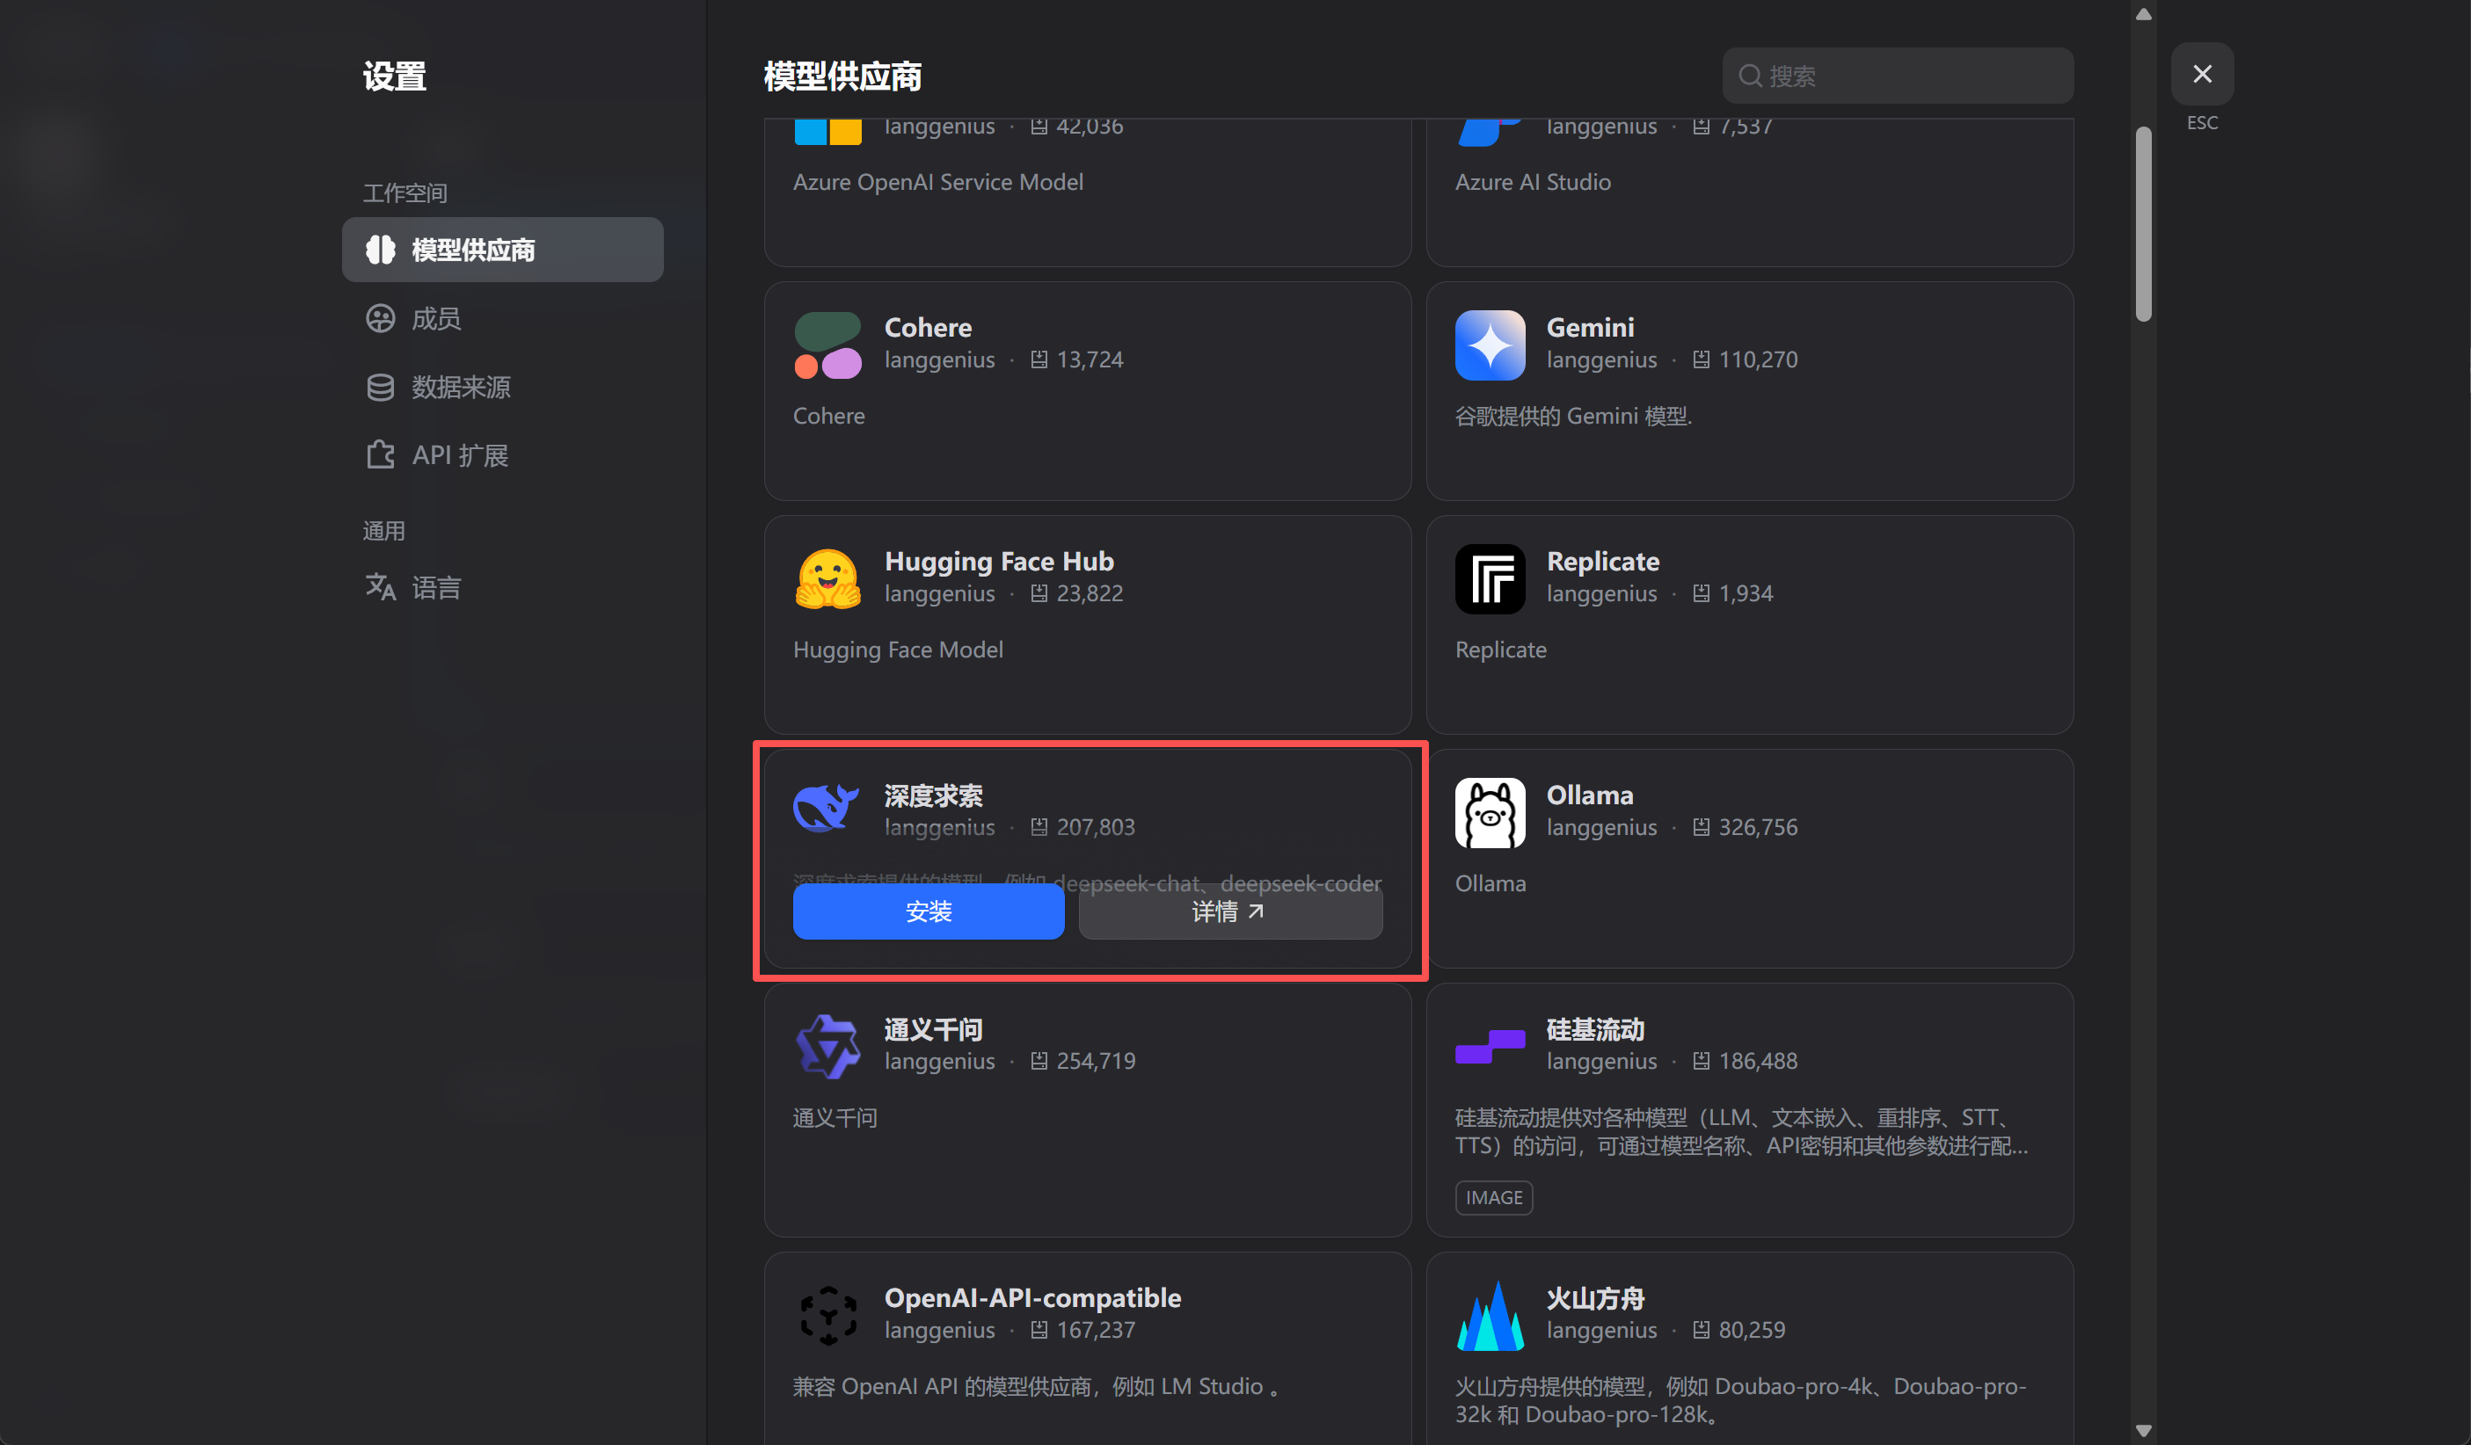Viewport: 2471px width, 1445px height.
Task: Close the settings dialog with X
Action: [x=2201, y=74]
